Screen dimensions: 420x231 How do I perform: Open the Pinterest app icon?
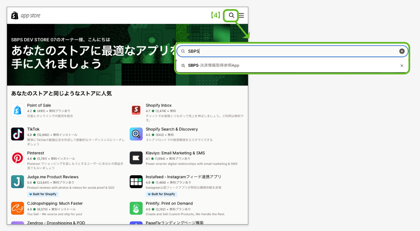click(x=18, y=158)
